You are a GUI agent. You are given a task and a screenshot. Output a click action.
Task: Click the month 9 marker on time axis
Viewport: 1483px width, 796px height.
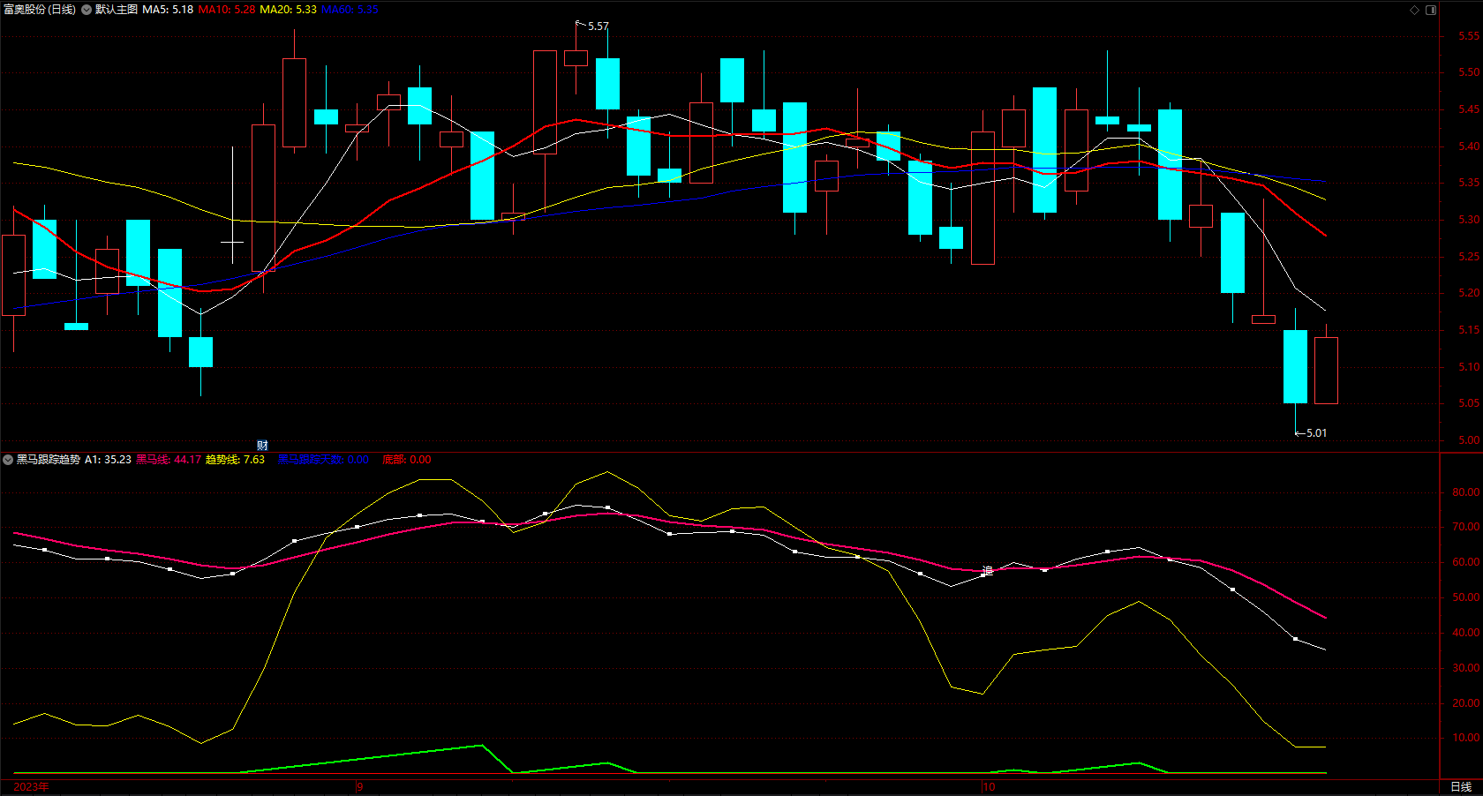[x=360, y=786]
